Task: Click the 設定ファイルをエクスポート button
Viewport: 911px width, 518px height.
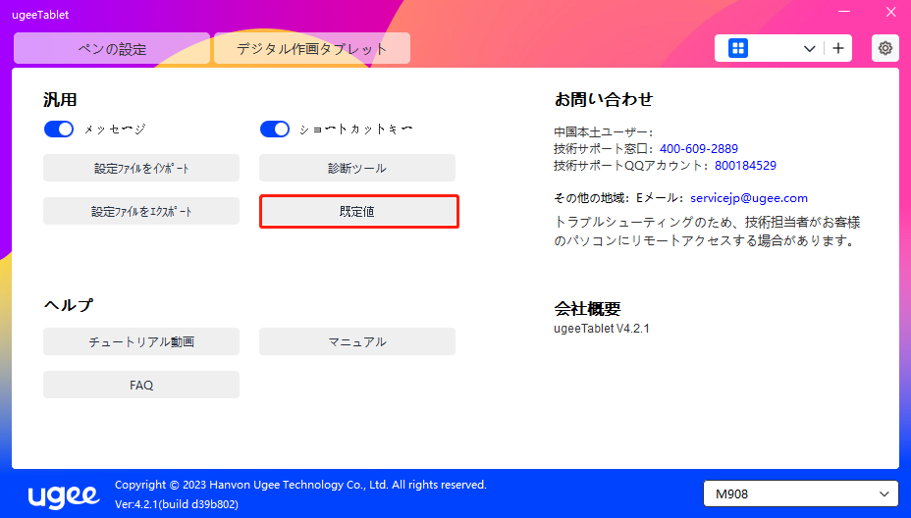Action: coord(141,212)
